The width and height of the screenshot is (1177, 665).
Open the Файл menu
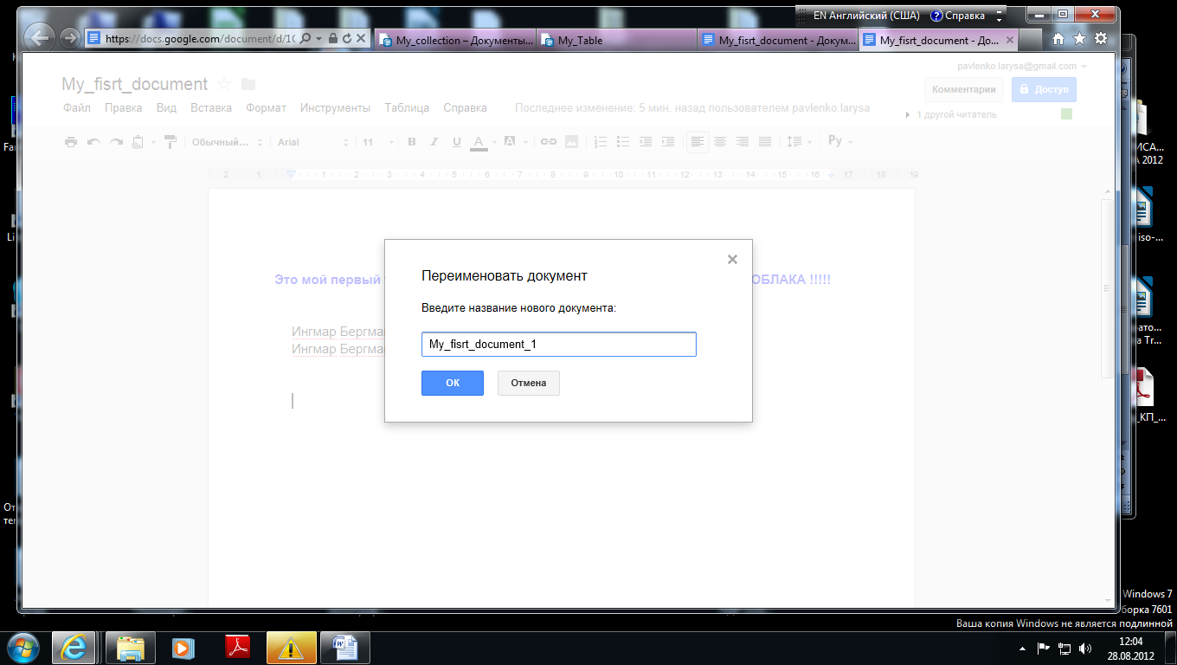[77, 108]
